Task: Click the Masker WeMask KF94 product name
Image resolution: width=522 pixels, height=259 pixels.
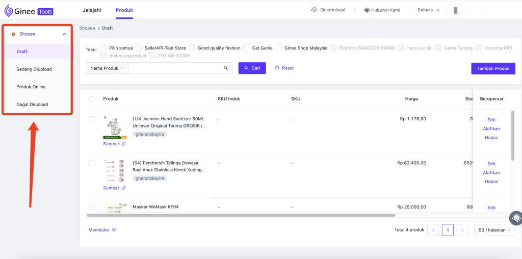Action: pyautogui.click(x=155, y=206)
